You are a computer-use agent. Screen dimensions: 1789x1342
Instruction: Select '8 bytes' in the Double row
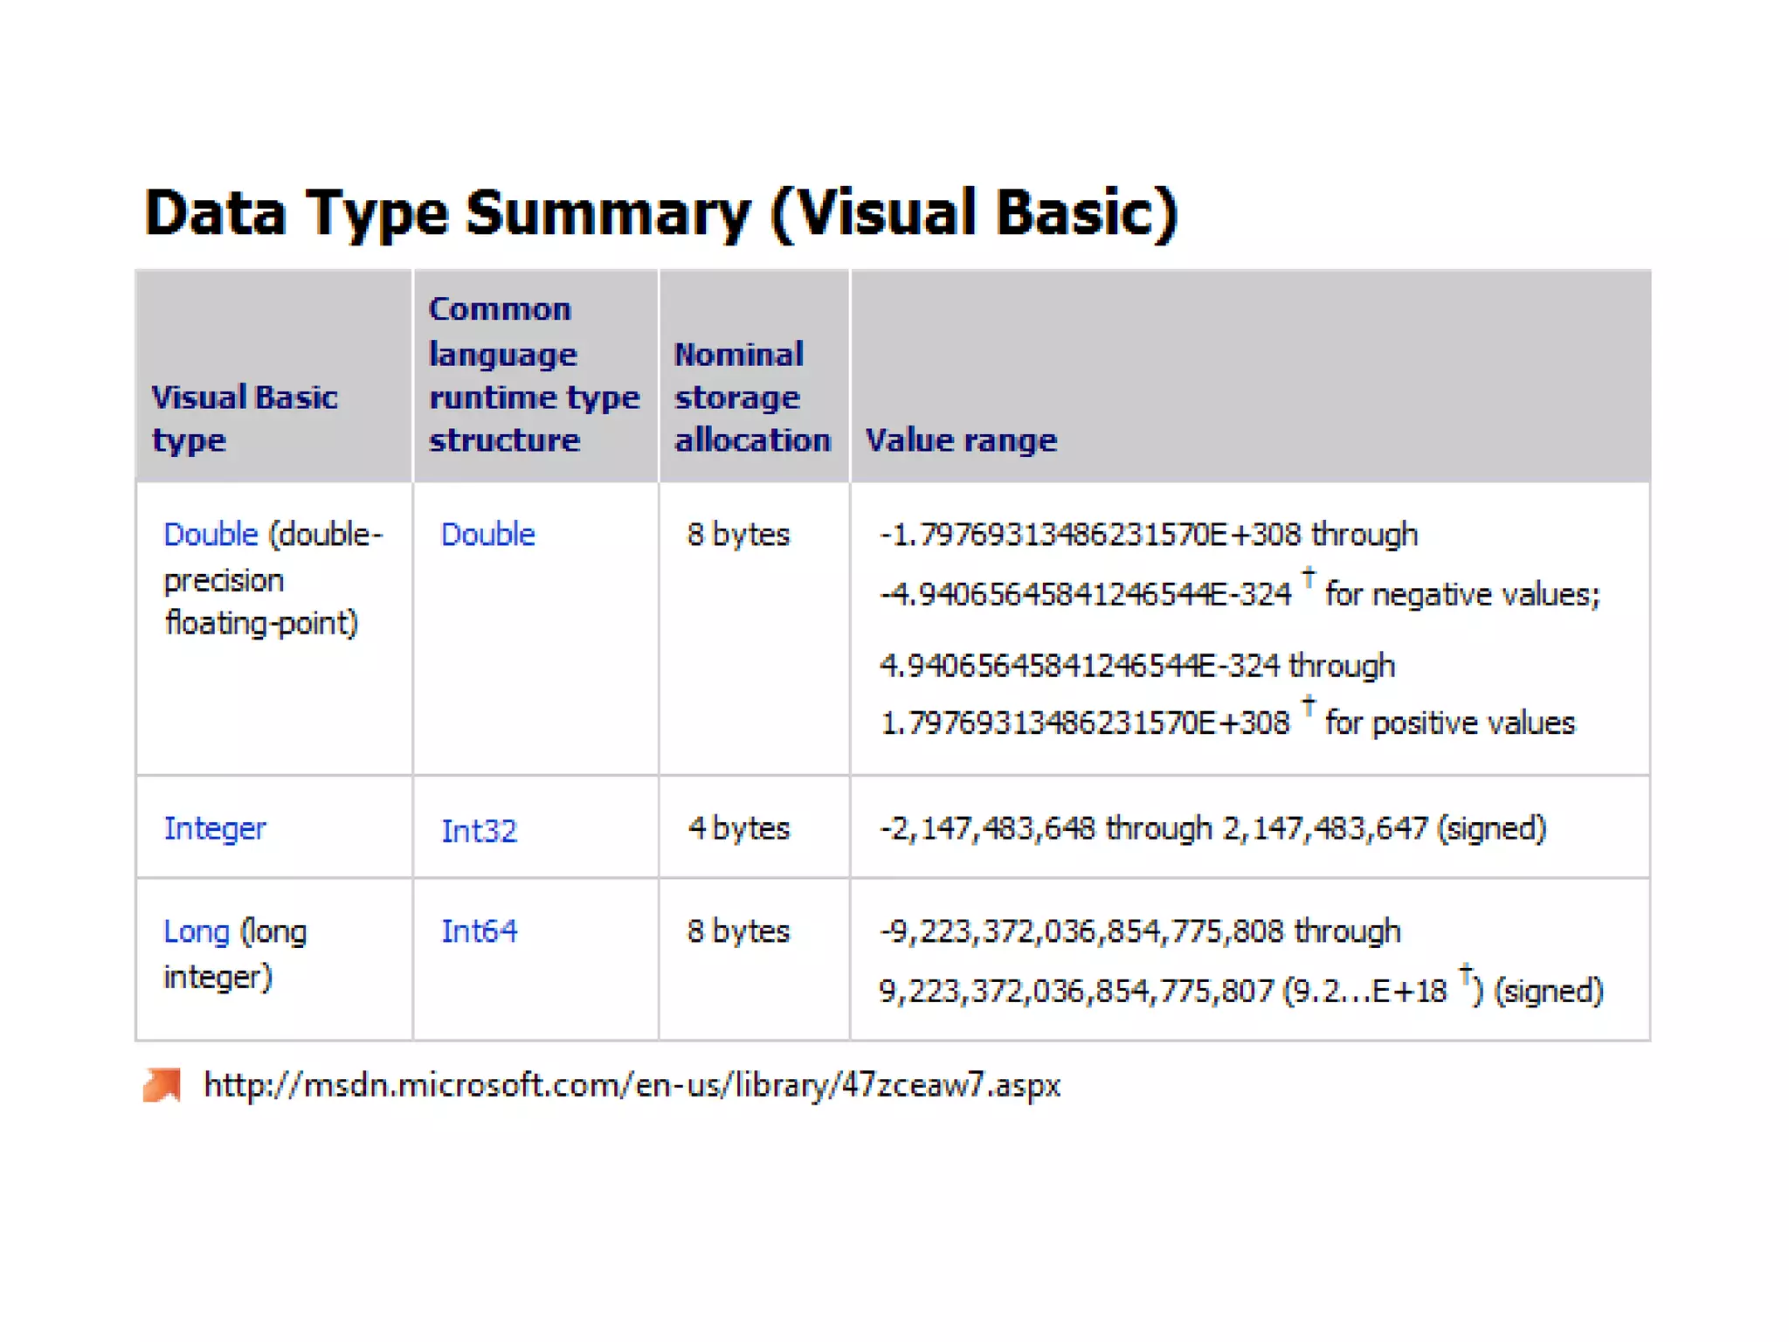[x=738, y=534]
